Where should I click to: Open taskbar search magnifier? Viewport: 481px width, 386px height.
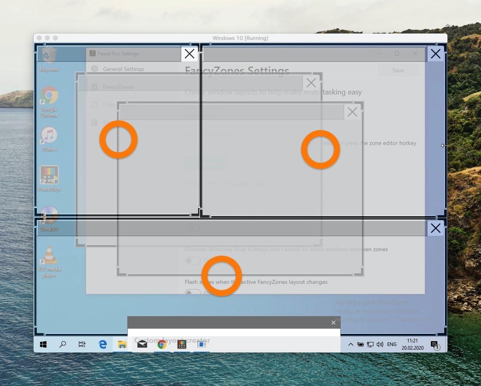(63, 344)
